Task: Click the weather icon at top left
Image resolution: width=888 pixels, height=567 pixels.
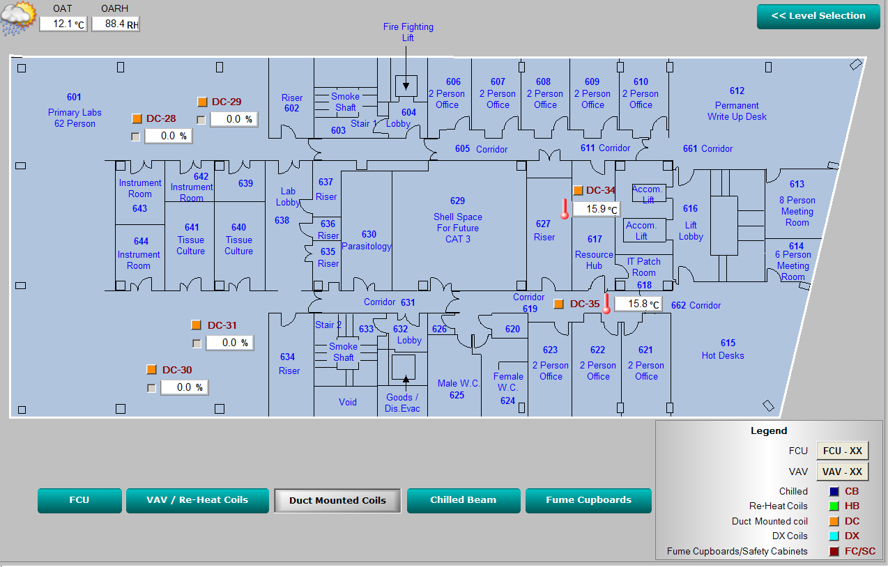Action: 18,17
